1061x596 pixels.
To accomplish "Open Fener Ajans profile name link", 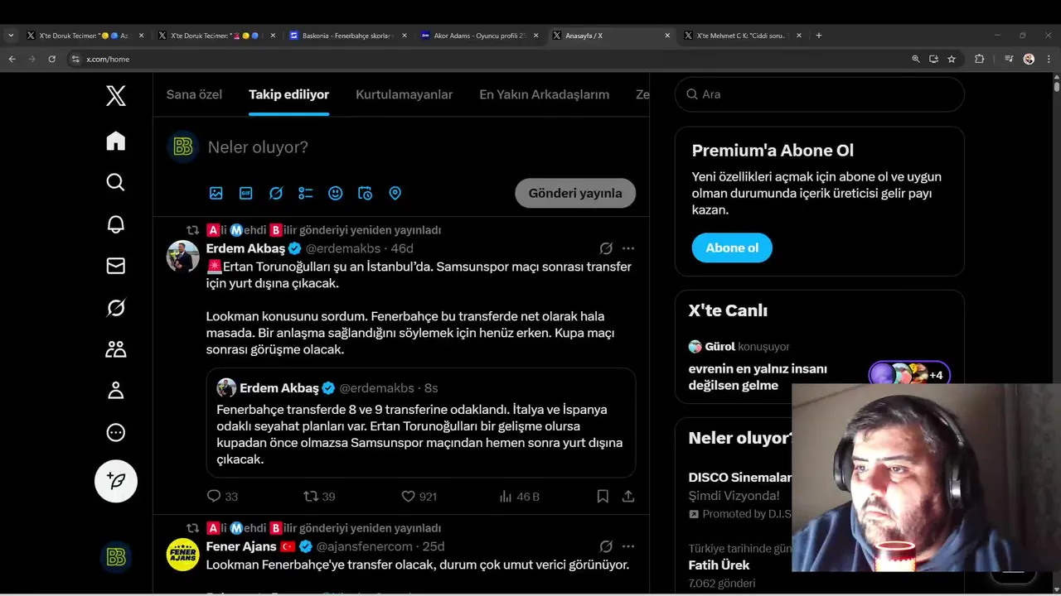I will (x=241, y=546).
